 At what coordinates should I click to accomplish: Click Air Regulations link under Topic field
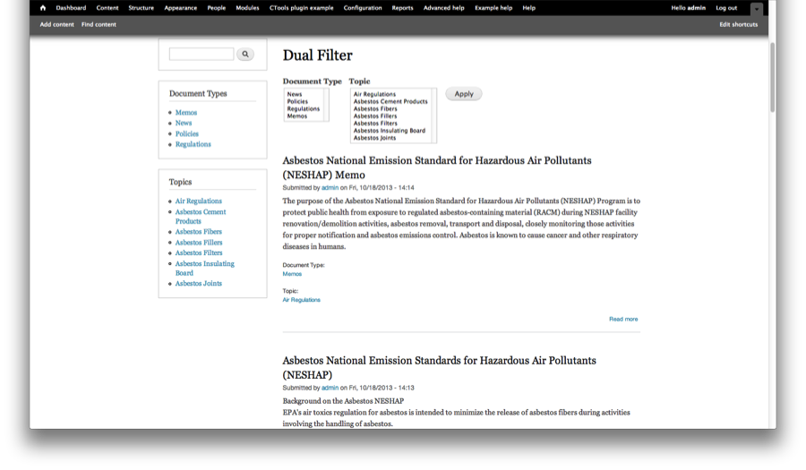301,300
